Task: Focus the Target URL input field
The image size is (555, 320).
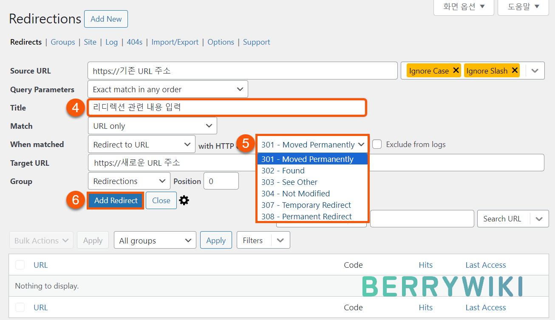Action: (316, 163)
